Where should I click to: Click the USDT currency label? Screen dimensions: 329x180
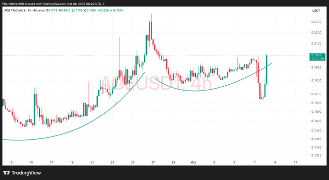pyautogui.click(x=316, y=11)
